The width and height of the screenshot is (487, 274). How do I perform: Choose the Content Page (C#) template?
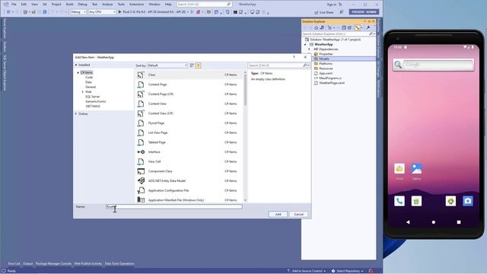click(x=189, y=94)
